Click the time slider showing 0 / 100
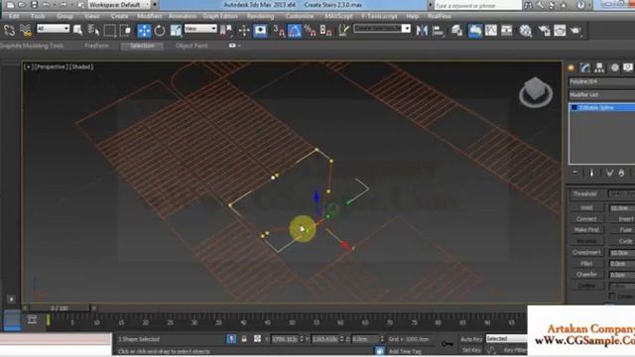The height and width of the screenshot is (357, 635). point(60,308)
